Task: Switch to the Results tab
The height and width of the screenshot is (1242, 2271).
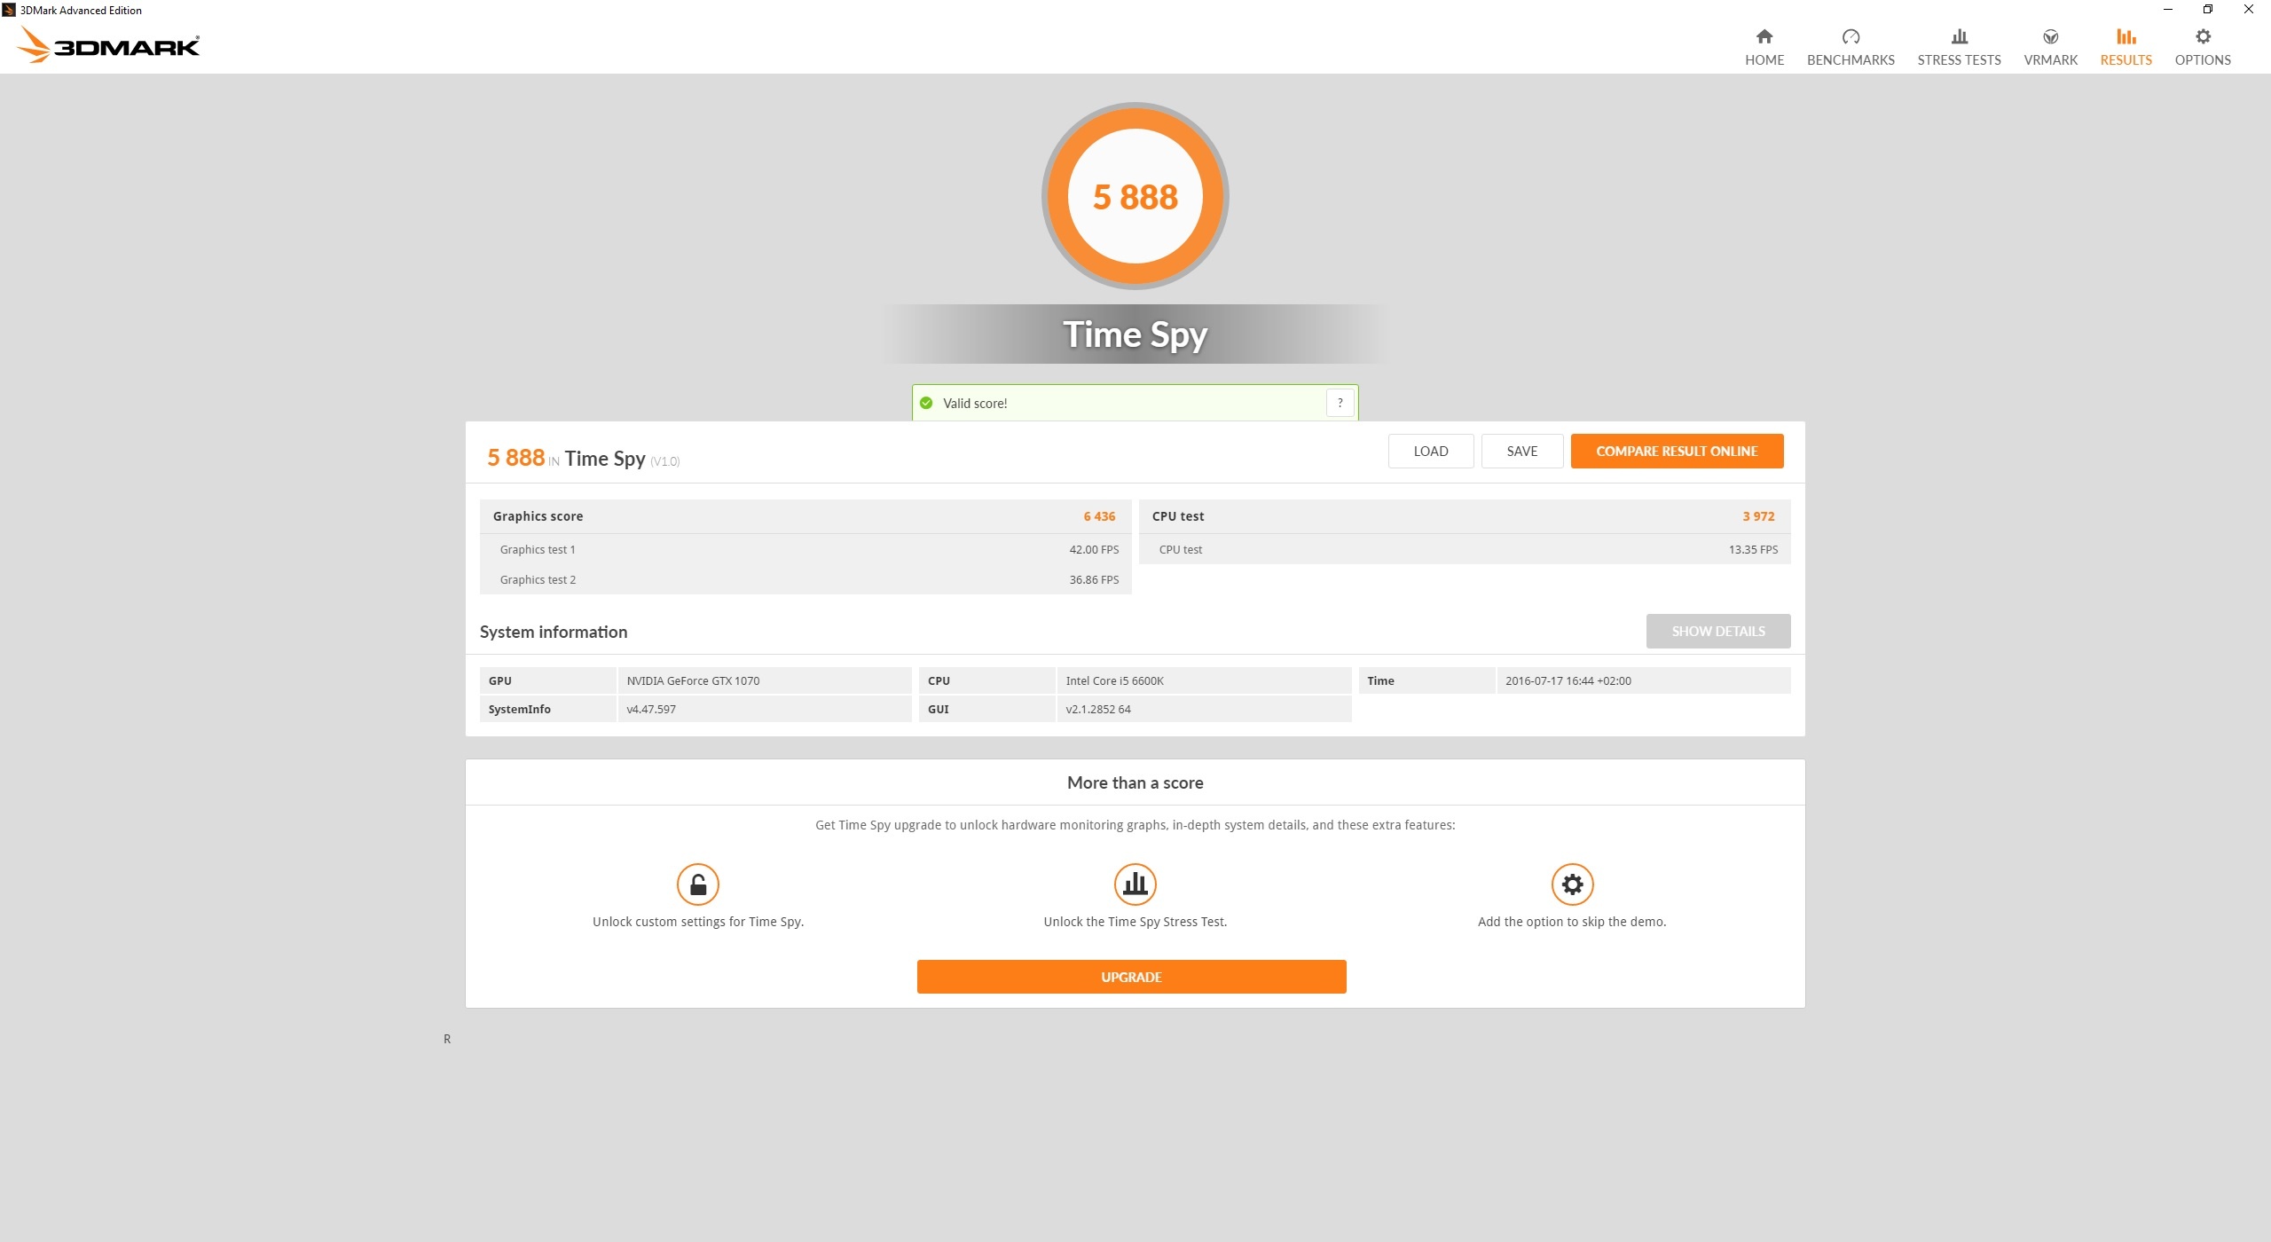Action: [x=2126, y=46]
